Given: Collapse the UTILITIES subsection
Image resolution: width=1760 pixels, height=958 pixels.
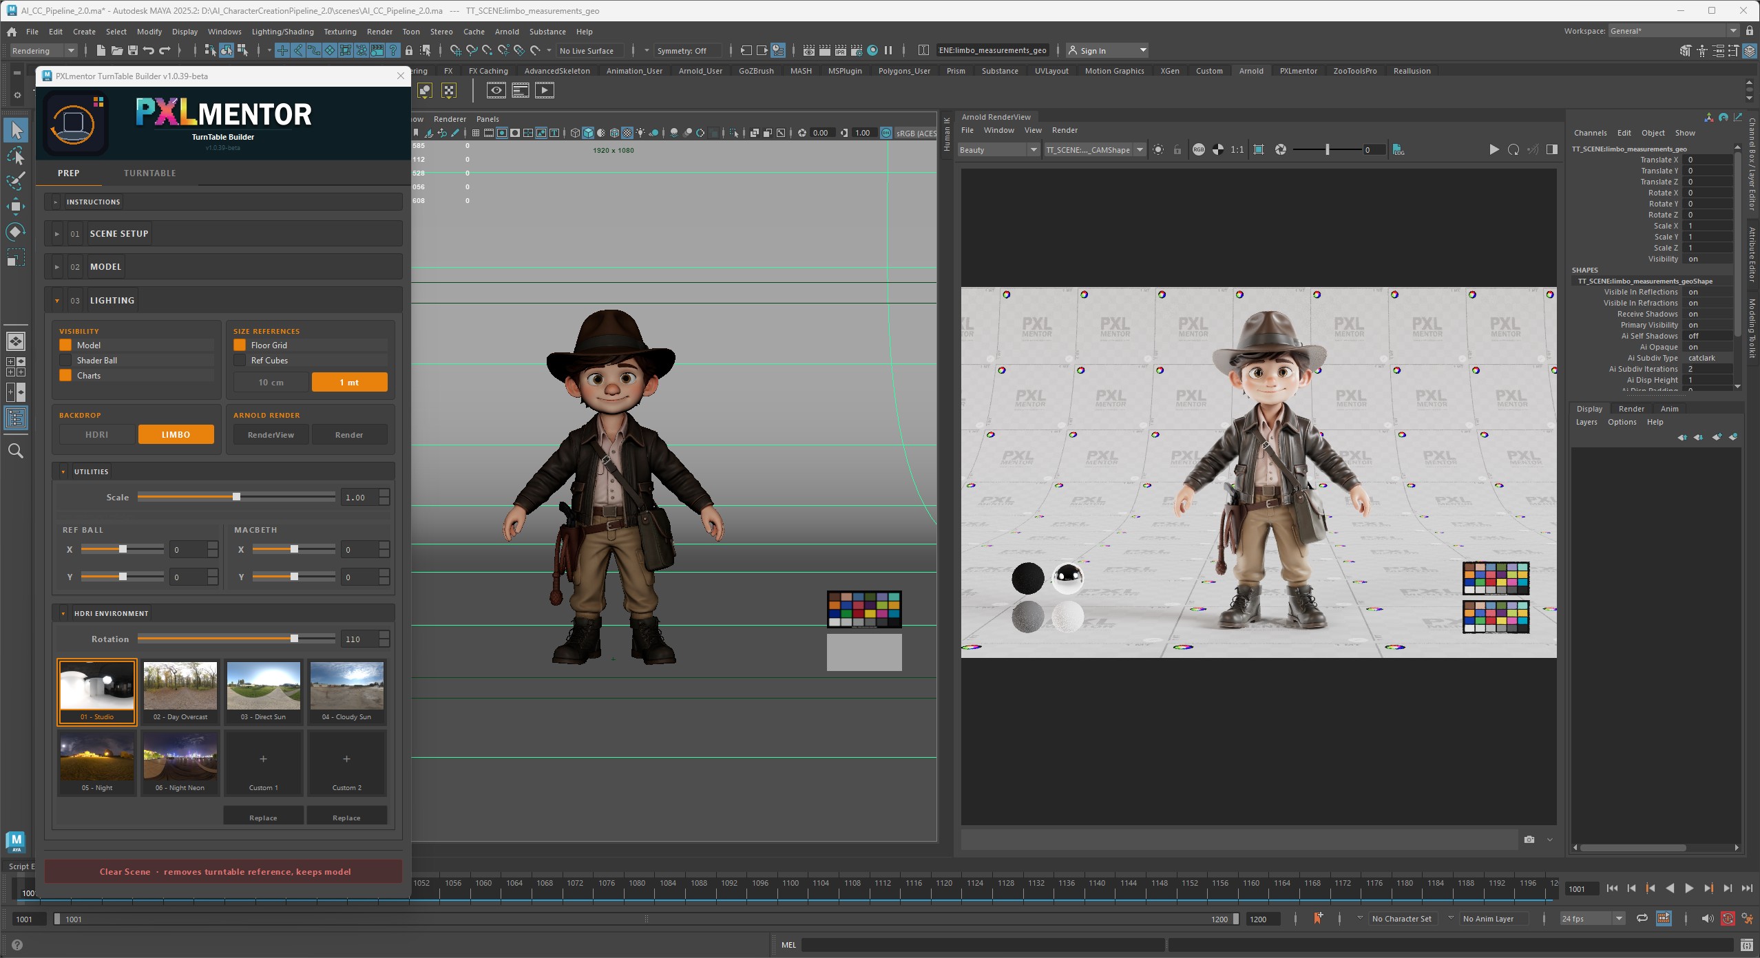Looking at the screenshot, I should pos(223,471).
